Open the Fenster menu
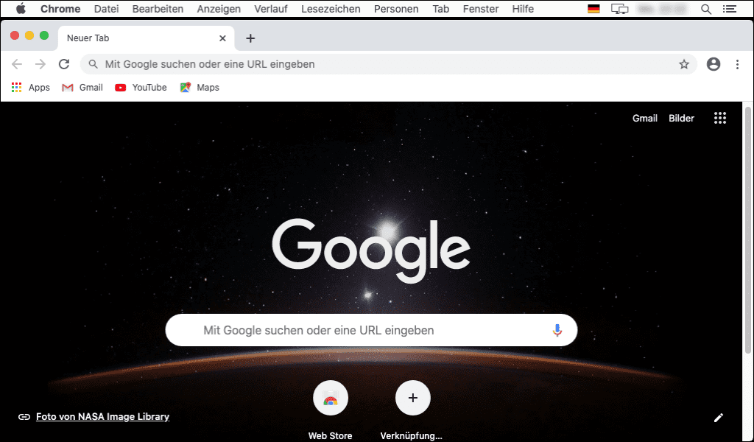This screenshot has height=442, width=754. coord(481,9)
